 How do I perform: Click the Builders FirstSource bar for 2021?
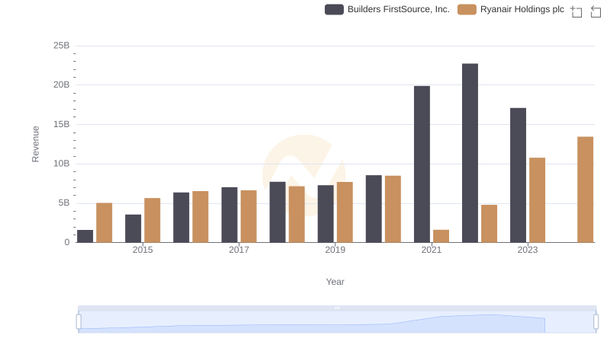coord(422,164)
